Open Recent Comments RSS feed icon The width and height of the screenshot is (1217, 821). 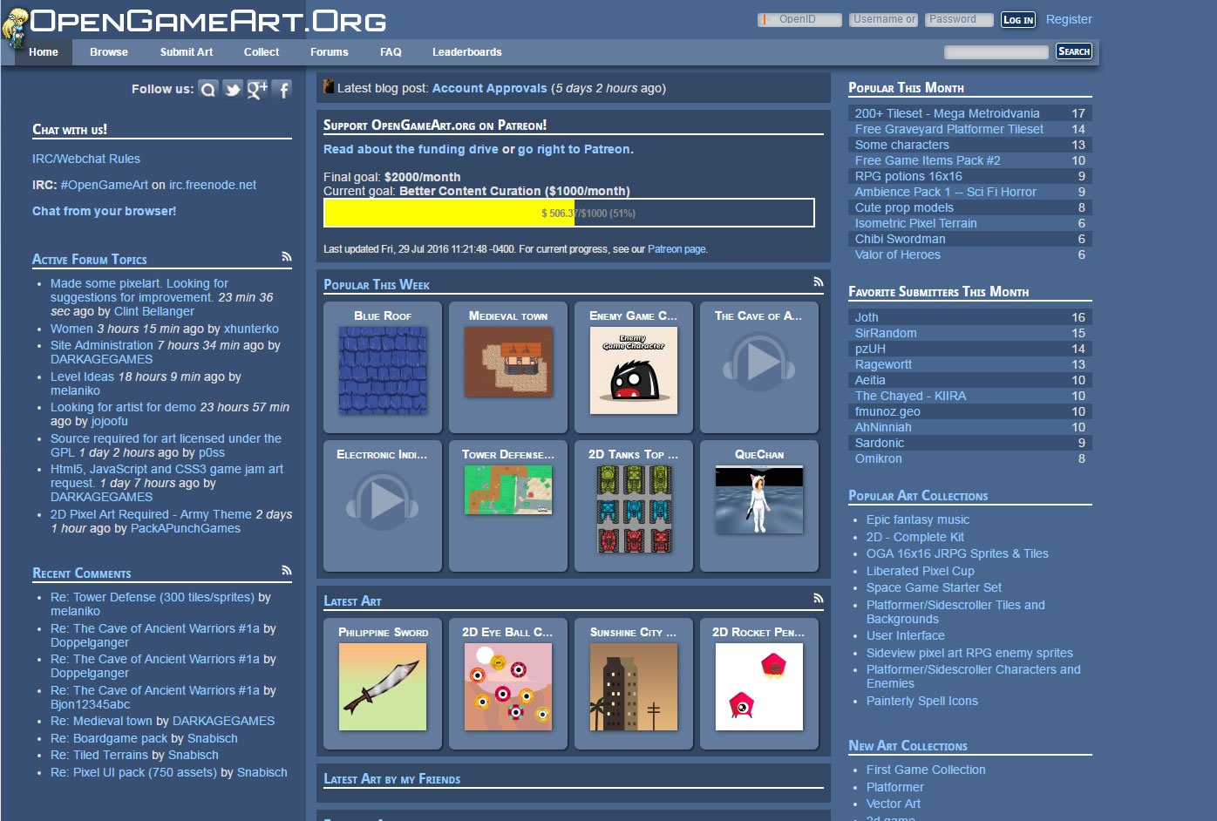point(287,570)
